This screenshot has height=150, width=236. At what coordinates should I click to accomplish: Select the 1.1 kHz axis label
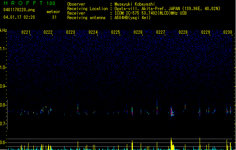point(3,49)
